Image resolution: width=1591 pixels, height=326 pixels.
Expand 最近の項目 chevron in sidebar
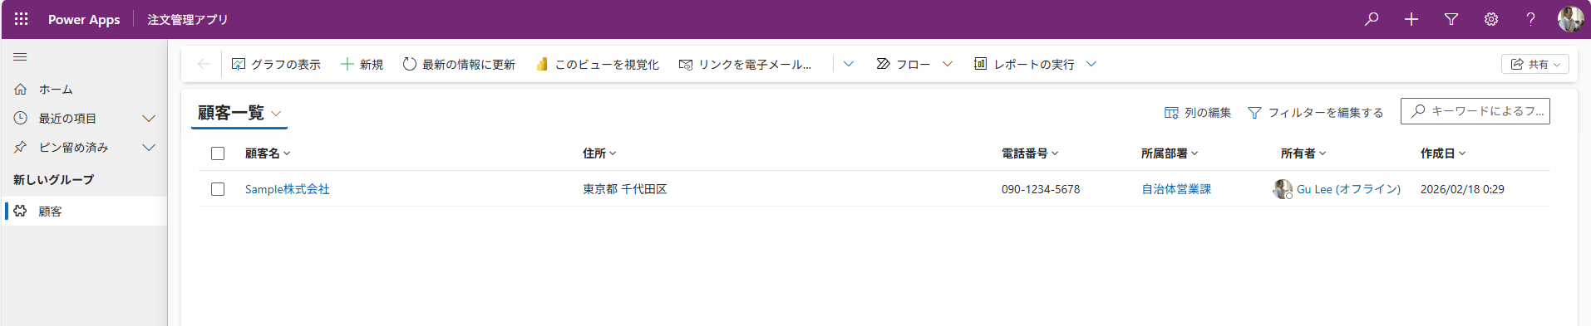(x=149, y=119)
